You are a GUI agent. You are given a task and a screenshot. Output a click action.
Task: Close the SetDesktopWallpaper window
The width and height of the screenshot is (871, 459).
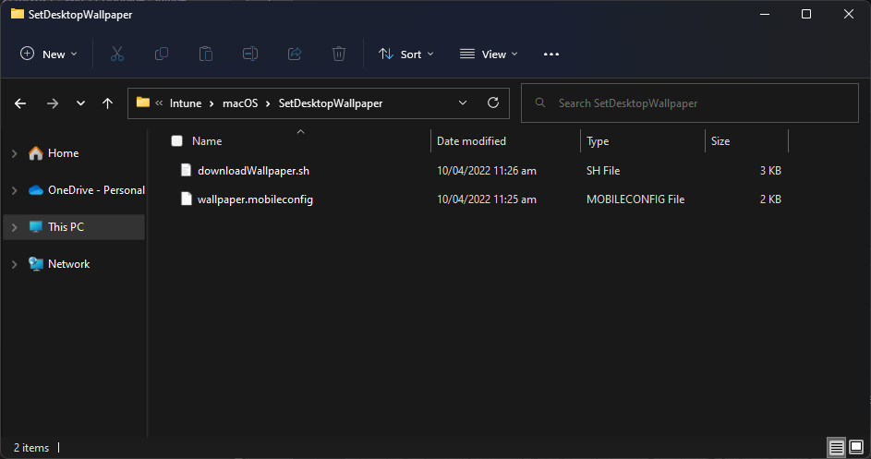point(849,14)
